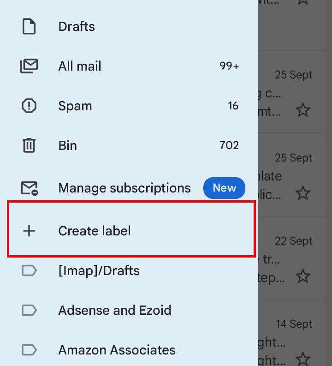This screenshot has width=332, height=366.
Task: Open the Amazon Associates label
Action: click(129, 350)
